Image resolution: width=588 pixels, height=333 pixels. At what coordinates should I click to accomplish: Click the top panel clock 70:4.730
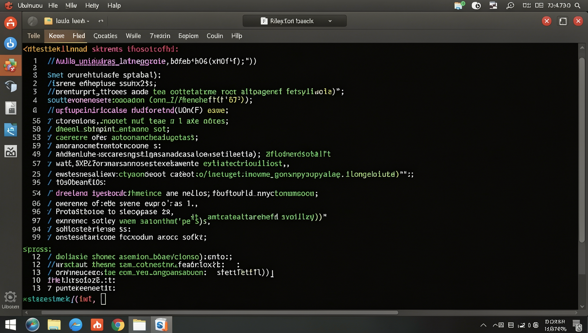pyautogui.click(x=559, y=6)
